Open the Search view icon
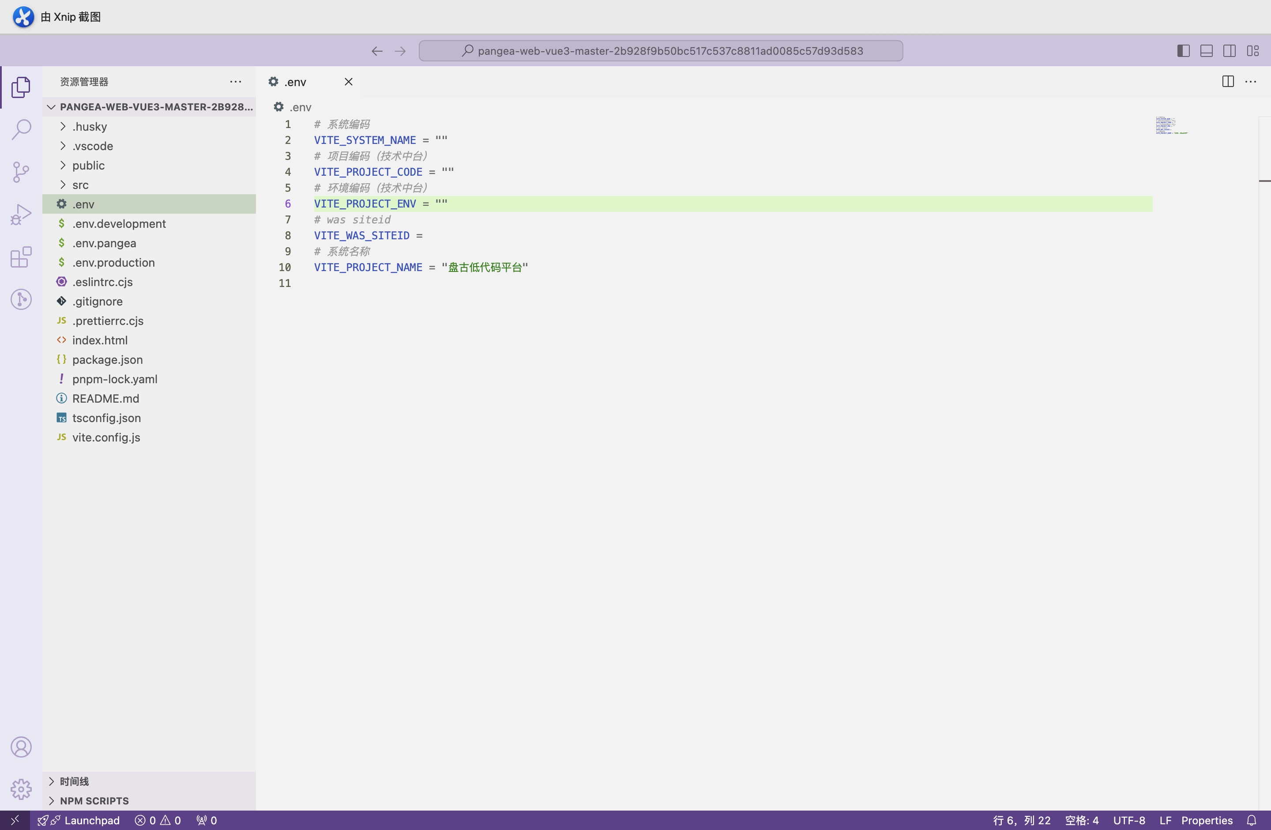This screenshot has width=1271, height=830. pyautogui.click(x=21, y=129)
